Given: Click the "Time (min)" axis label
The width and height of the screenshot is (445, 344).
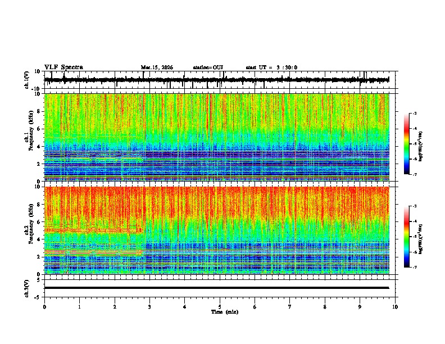Looking at the screenshot, I should tap(225, 312).
